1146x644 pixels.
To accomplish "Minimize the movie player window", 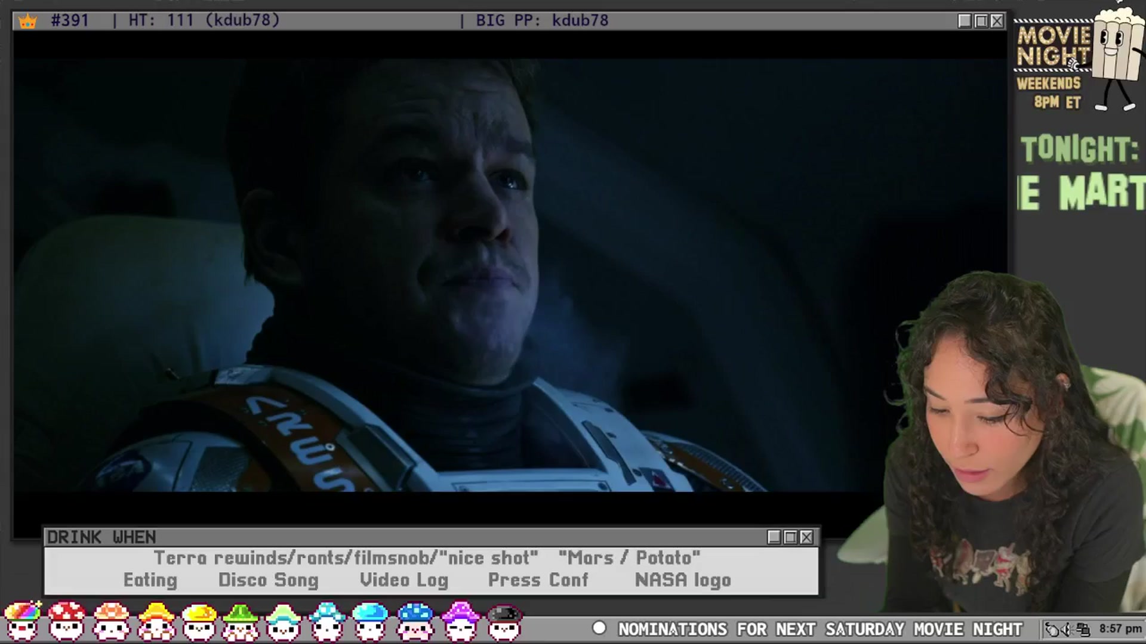I will click(x=965, y=21).
